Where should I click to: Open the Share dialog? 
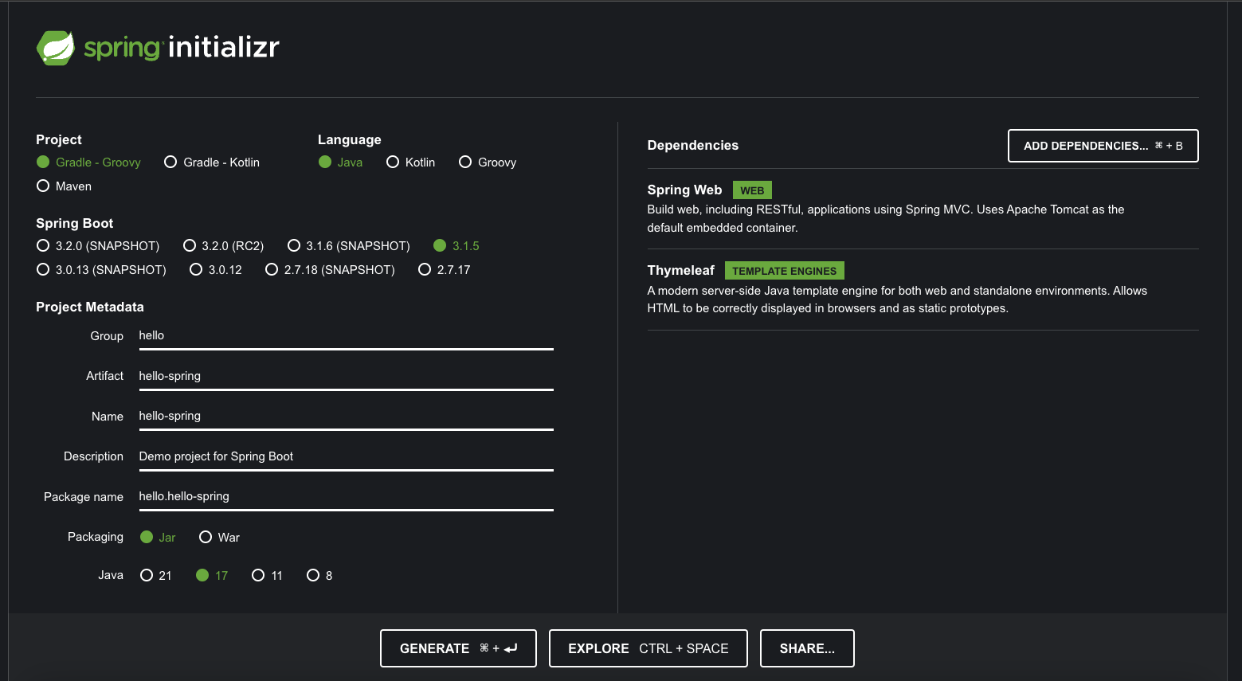click(807, 648)
